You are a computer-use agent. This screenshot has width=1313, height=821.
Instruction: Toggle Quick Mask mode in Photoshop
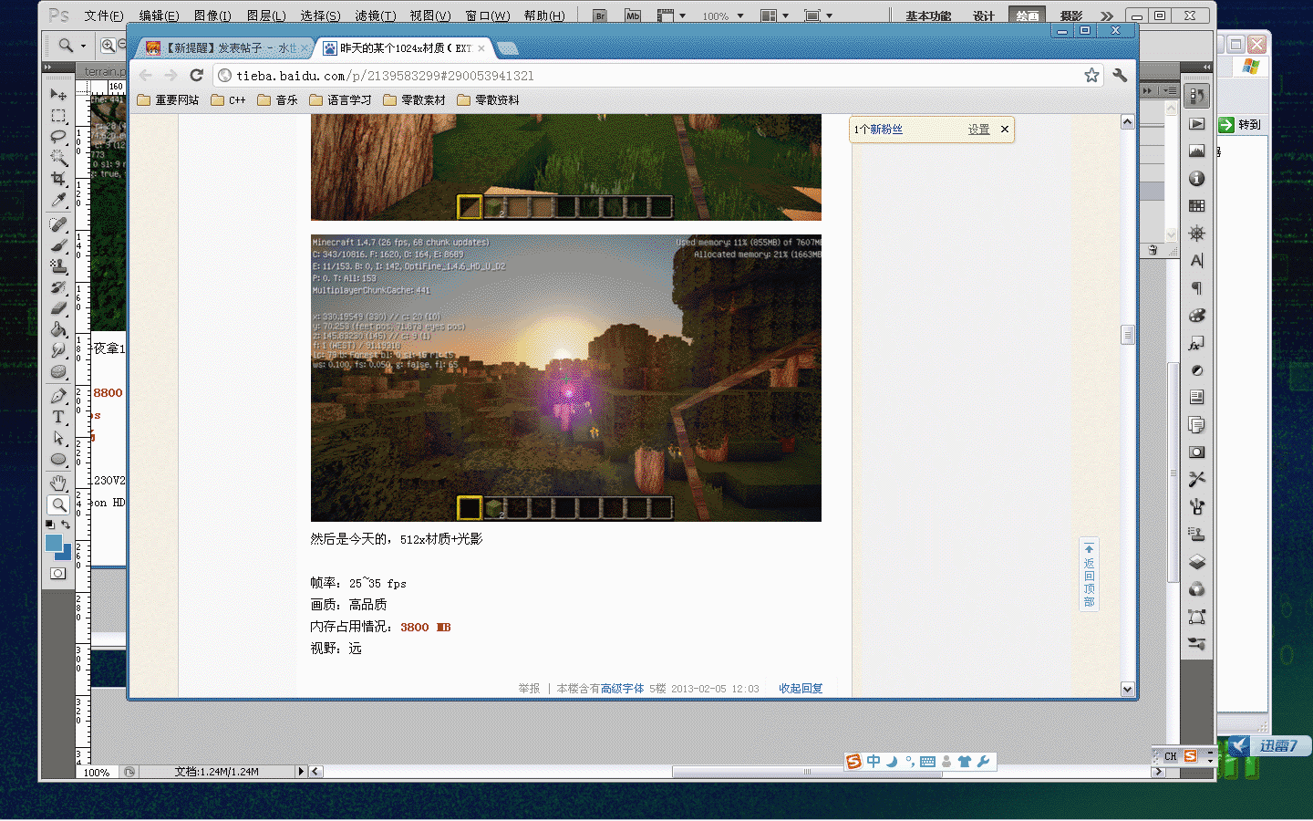(x=58, y=574)
